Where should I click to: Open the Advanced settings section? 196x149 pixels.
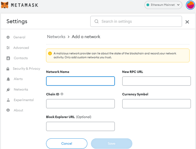(21, 48)
